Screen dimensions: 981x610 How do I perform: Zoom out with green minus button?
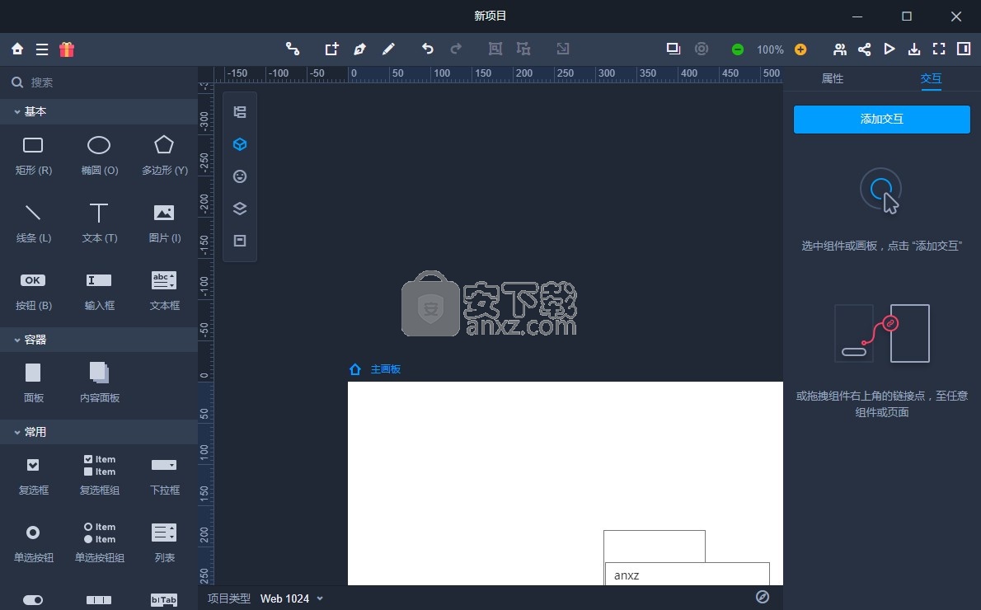[738, 49]
